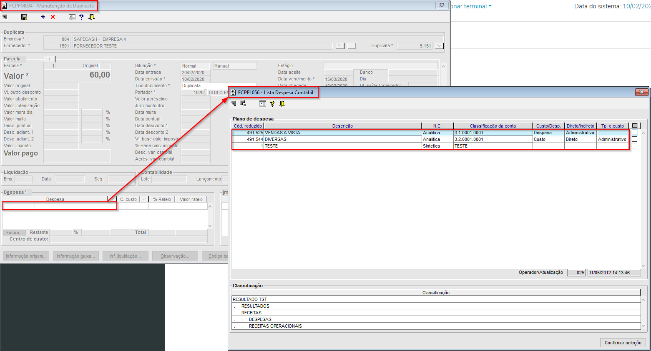651x351 pixels.
Task: Click scroll-down arrow of Classificação list
Action: pos(643,326)
